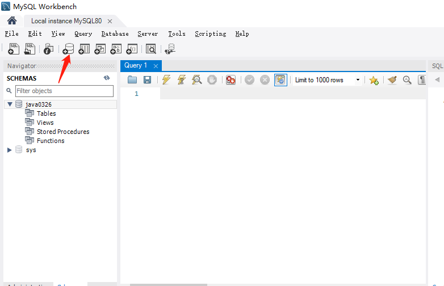The image size is (444, 286).
Task: Open the Edit menu
Action: pos(35,33)
